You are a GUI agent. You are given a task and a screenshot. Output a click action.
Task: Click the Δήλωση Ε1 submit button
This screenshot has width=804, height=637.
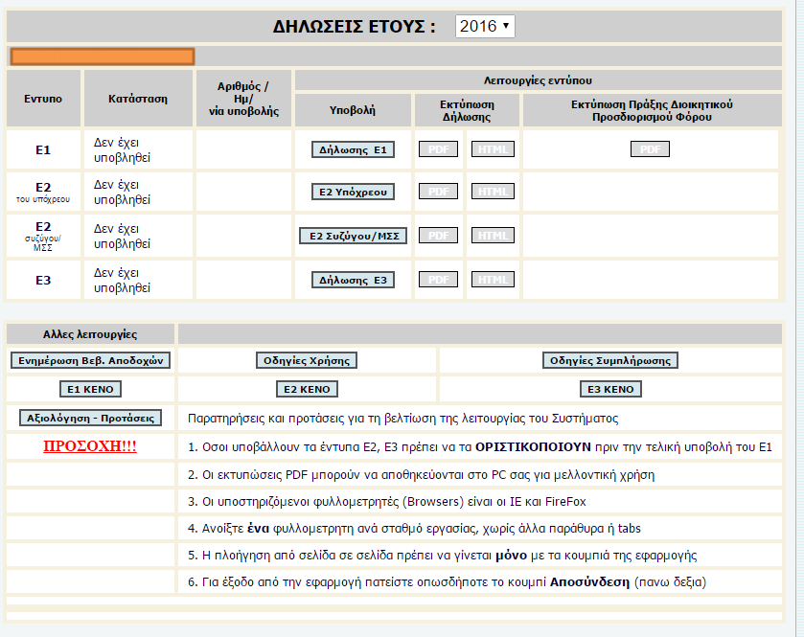pyautogui.click(x=354, y=149)
